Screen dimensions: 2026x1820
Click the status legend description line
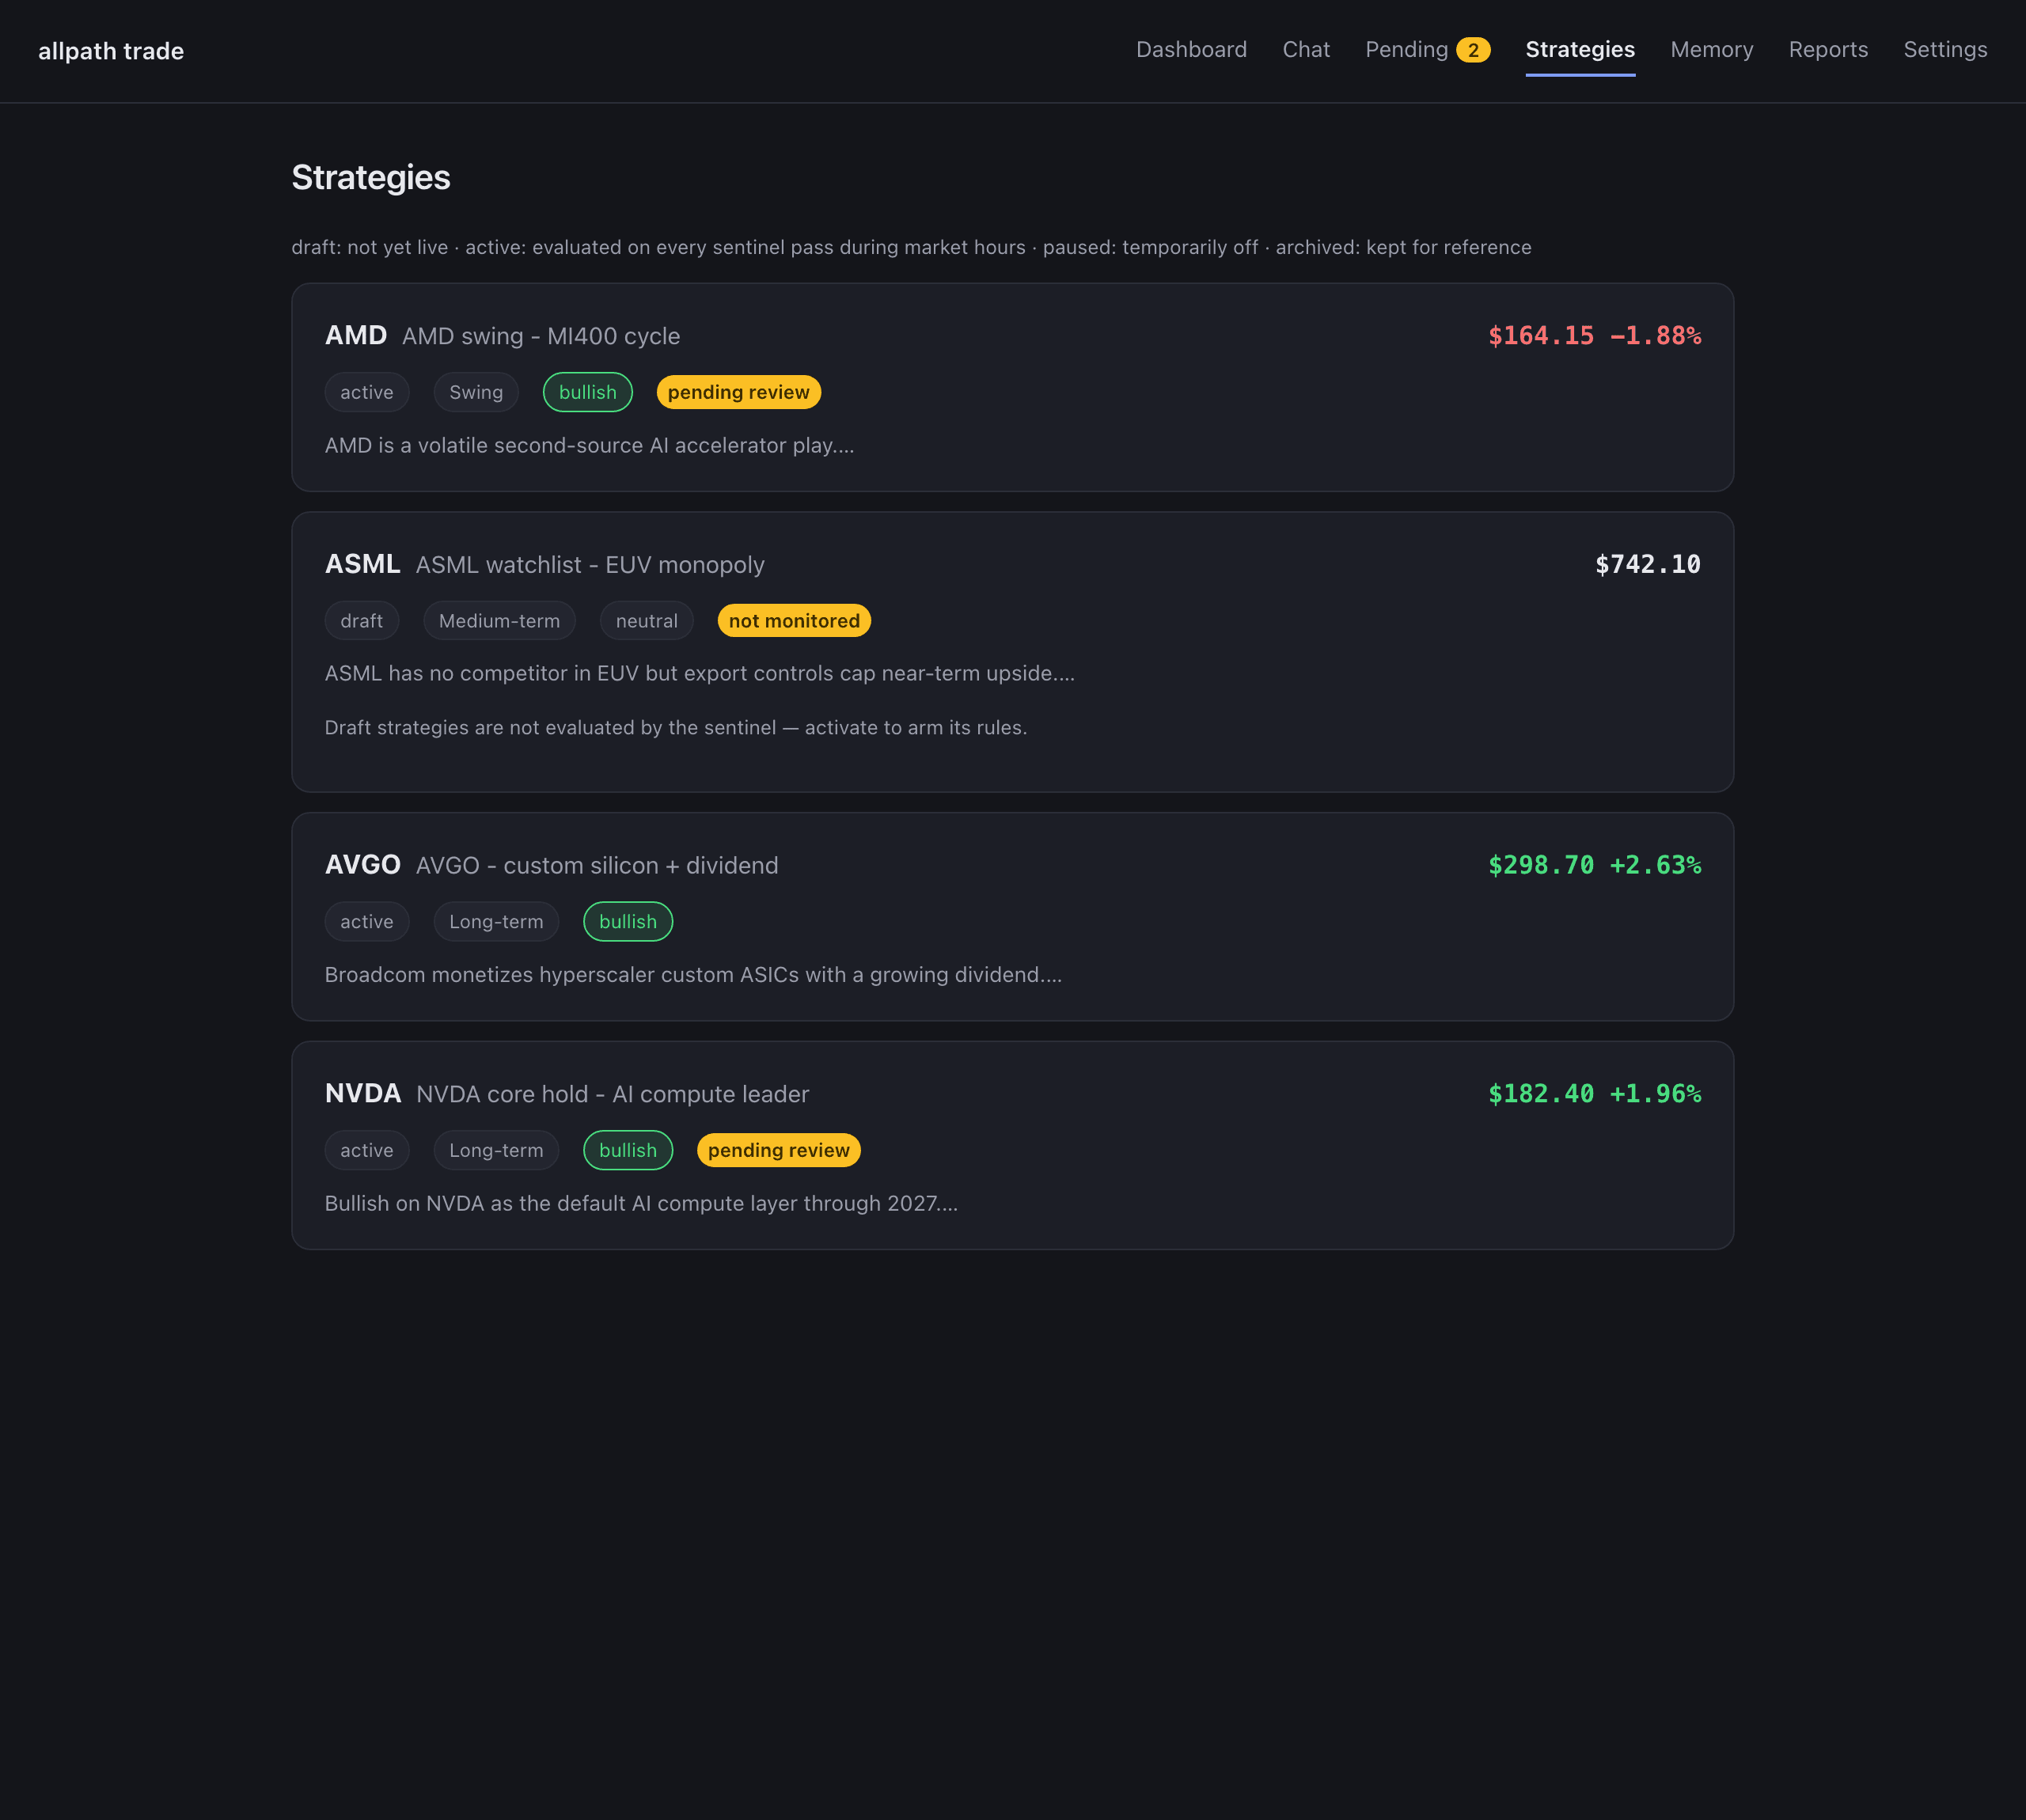click(911, 248)
